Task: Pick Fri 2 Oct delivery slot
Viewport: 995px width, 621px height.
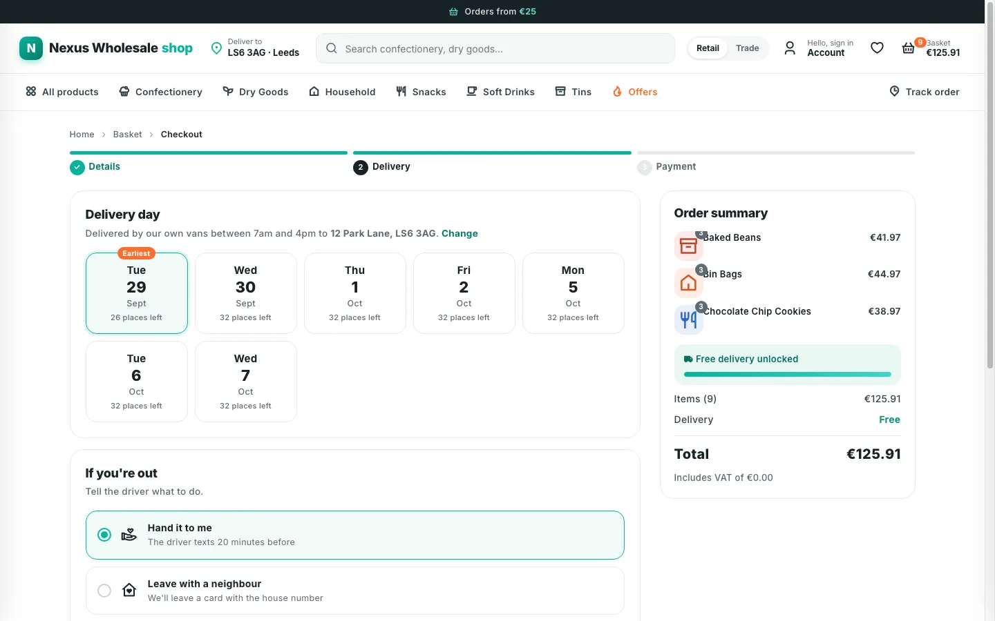Action: click(x=464, y=293)
